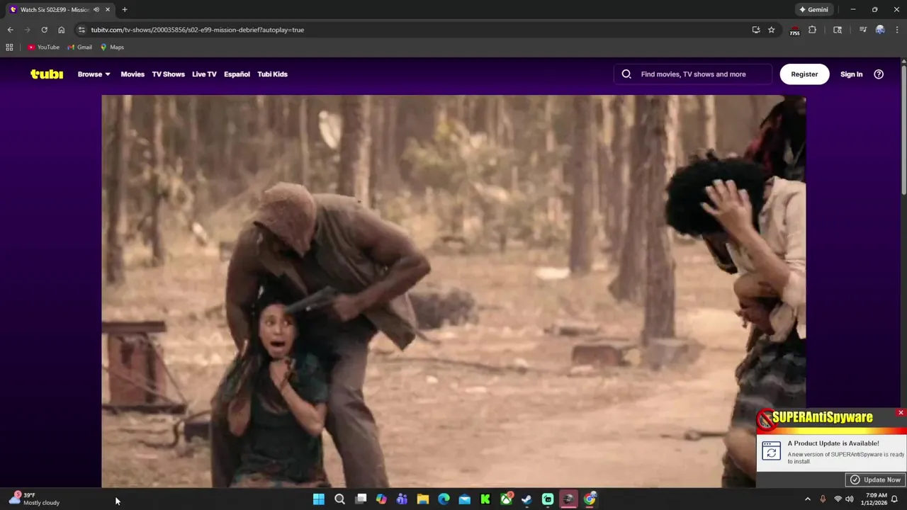Open the Gmail bookmark
The width and height of the screenshot is (907, 510).
pos(79,47)
